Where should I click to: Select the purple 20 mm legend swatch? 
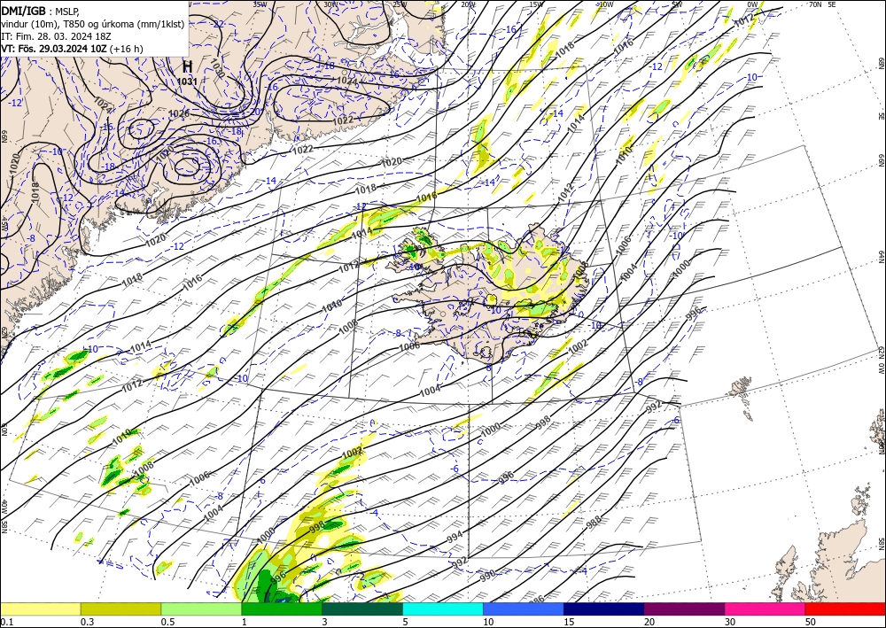pos(684,609)
